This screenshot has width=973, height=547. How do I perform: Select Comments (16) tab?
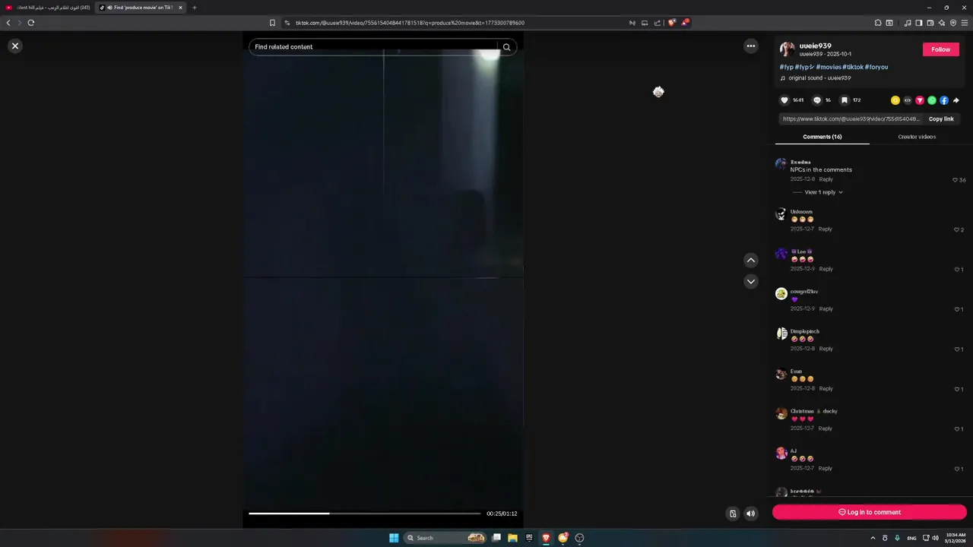click(x=822, y=137)
